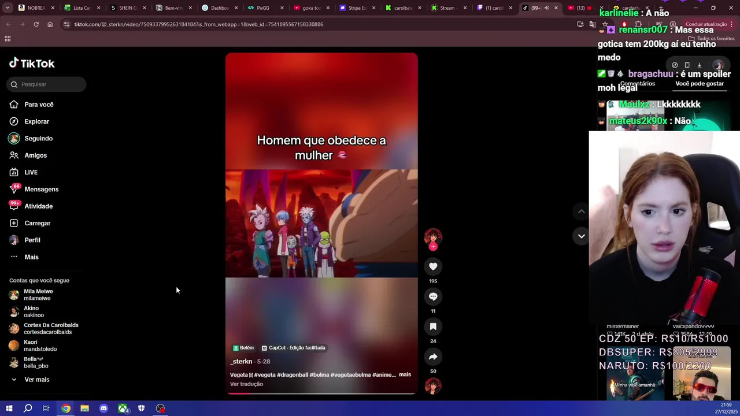Screen dimensions: 740x416
Task: Go back in the browser
Action: coord(8,24)
